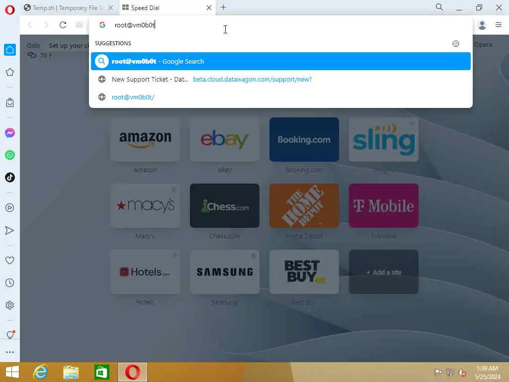This screenshot has height=382, width=509.
Task: Open Easy setup sliders icon
Action: pyautogui.click(x=499, y=25)
